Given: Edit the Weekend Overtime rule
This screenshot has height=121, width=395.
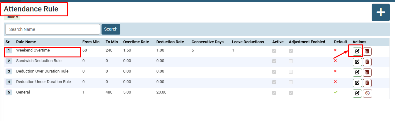Looking at the screenshot, I should point(357,52).
